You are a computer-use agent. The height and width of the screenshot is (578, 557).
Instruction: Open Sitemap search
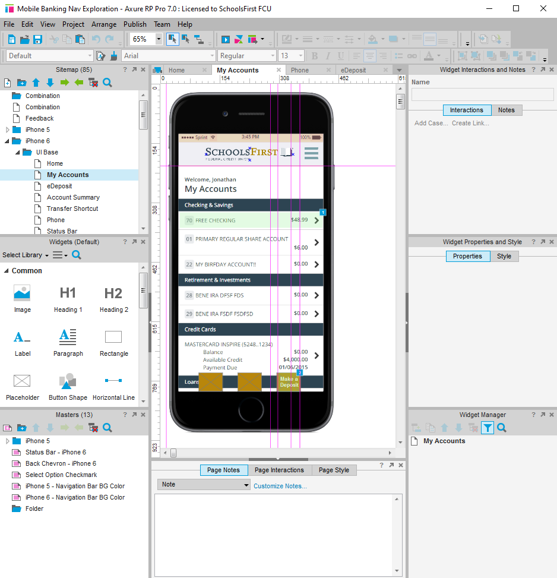(107, 83)
